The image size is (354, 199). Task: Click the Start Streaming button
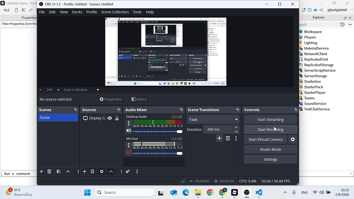(270, 119)
